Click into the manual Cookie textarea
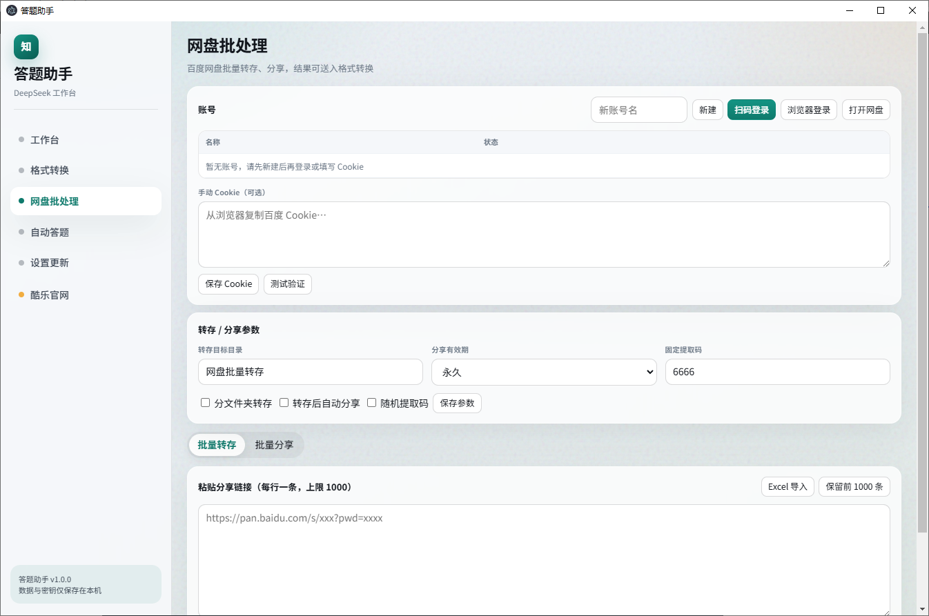929x616 pixels. point(544,235)
